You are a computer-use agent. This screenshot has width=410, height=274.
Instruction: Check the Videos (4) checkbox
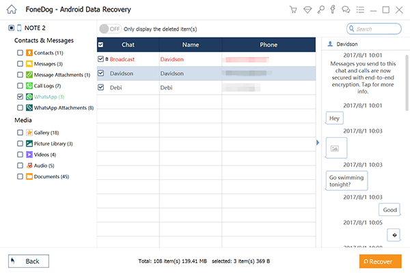click(x=20, y=155)
